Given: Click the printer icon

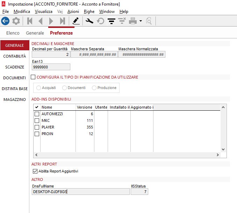Looking at the screenshot, I should [x=133, y=21].
